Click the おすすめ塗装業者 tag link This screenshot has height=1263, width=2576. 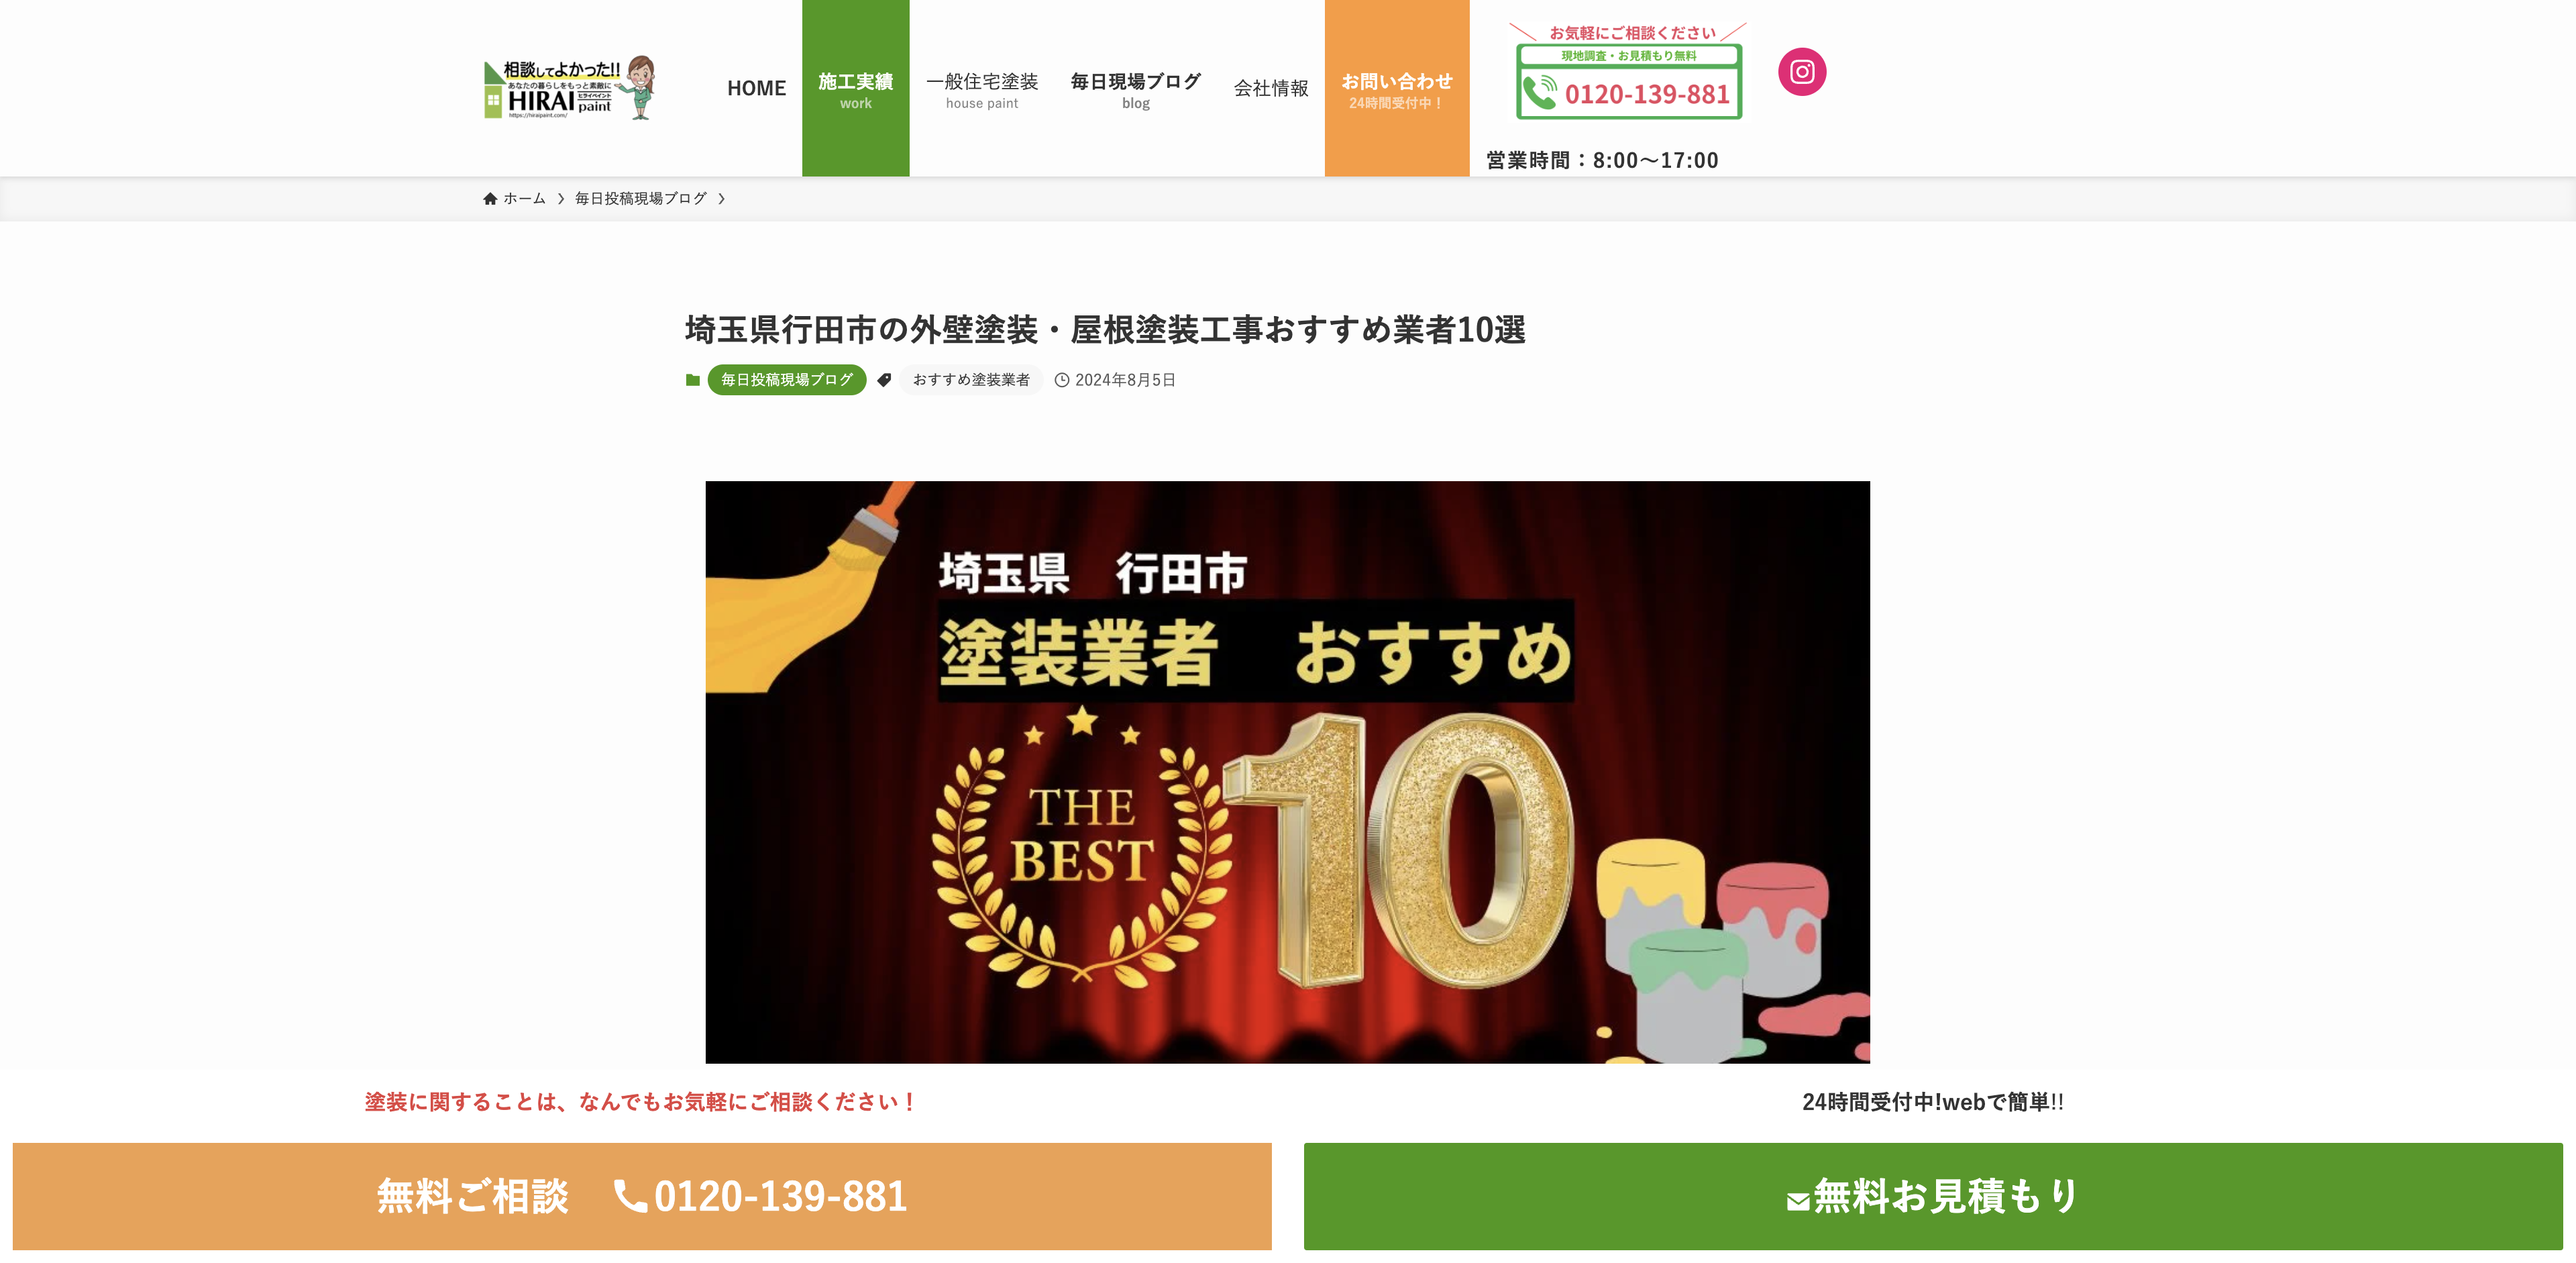971,380
